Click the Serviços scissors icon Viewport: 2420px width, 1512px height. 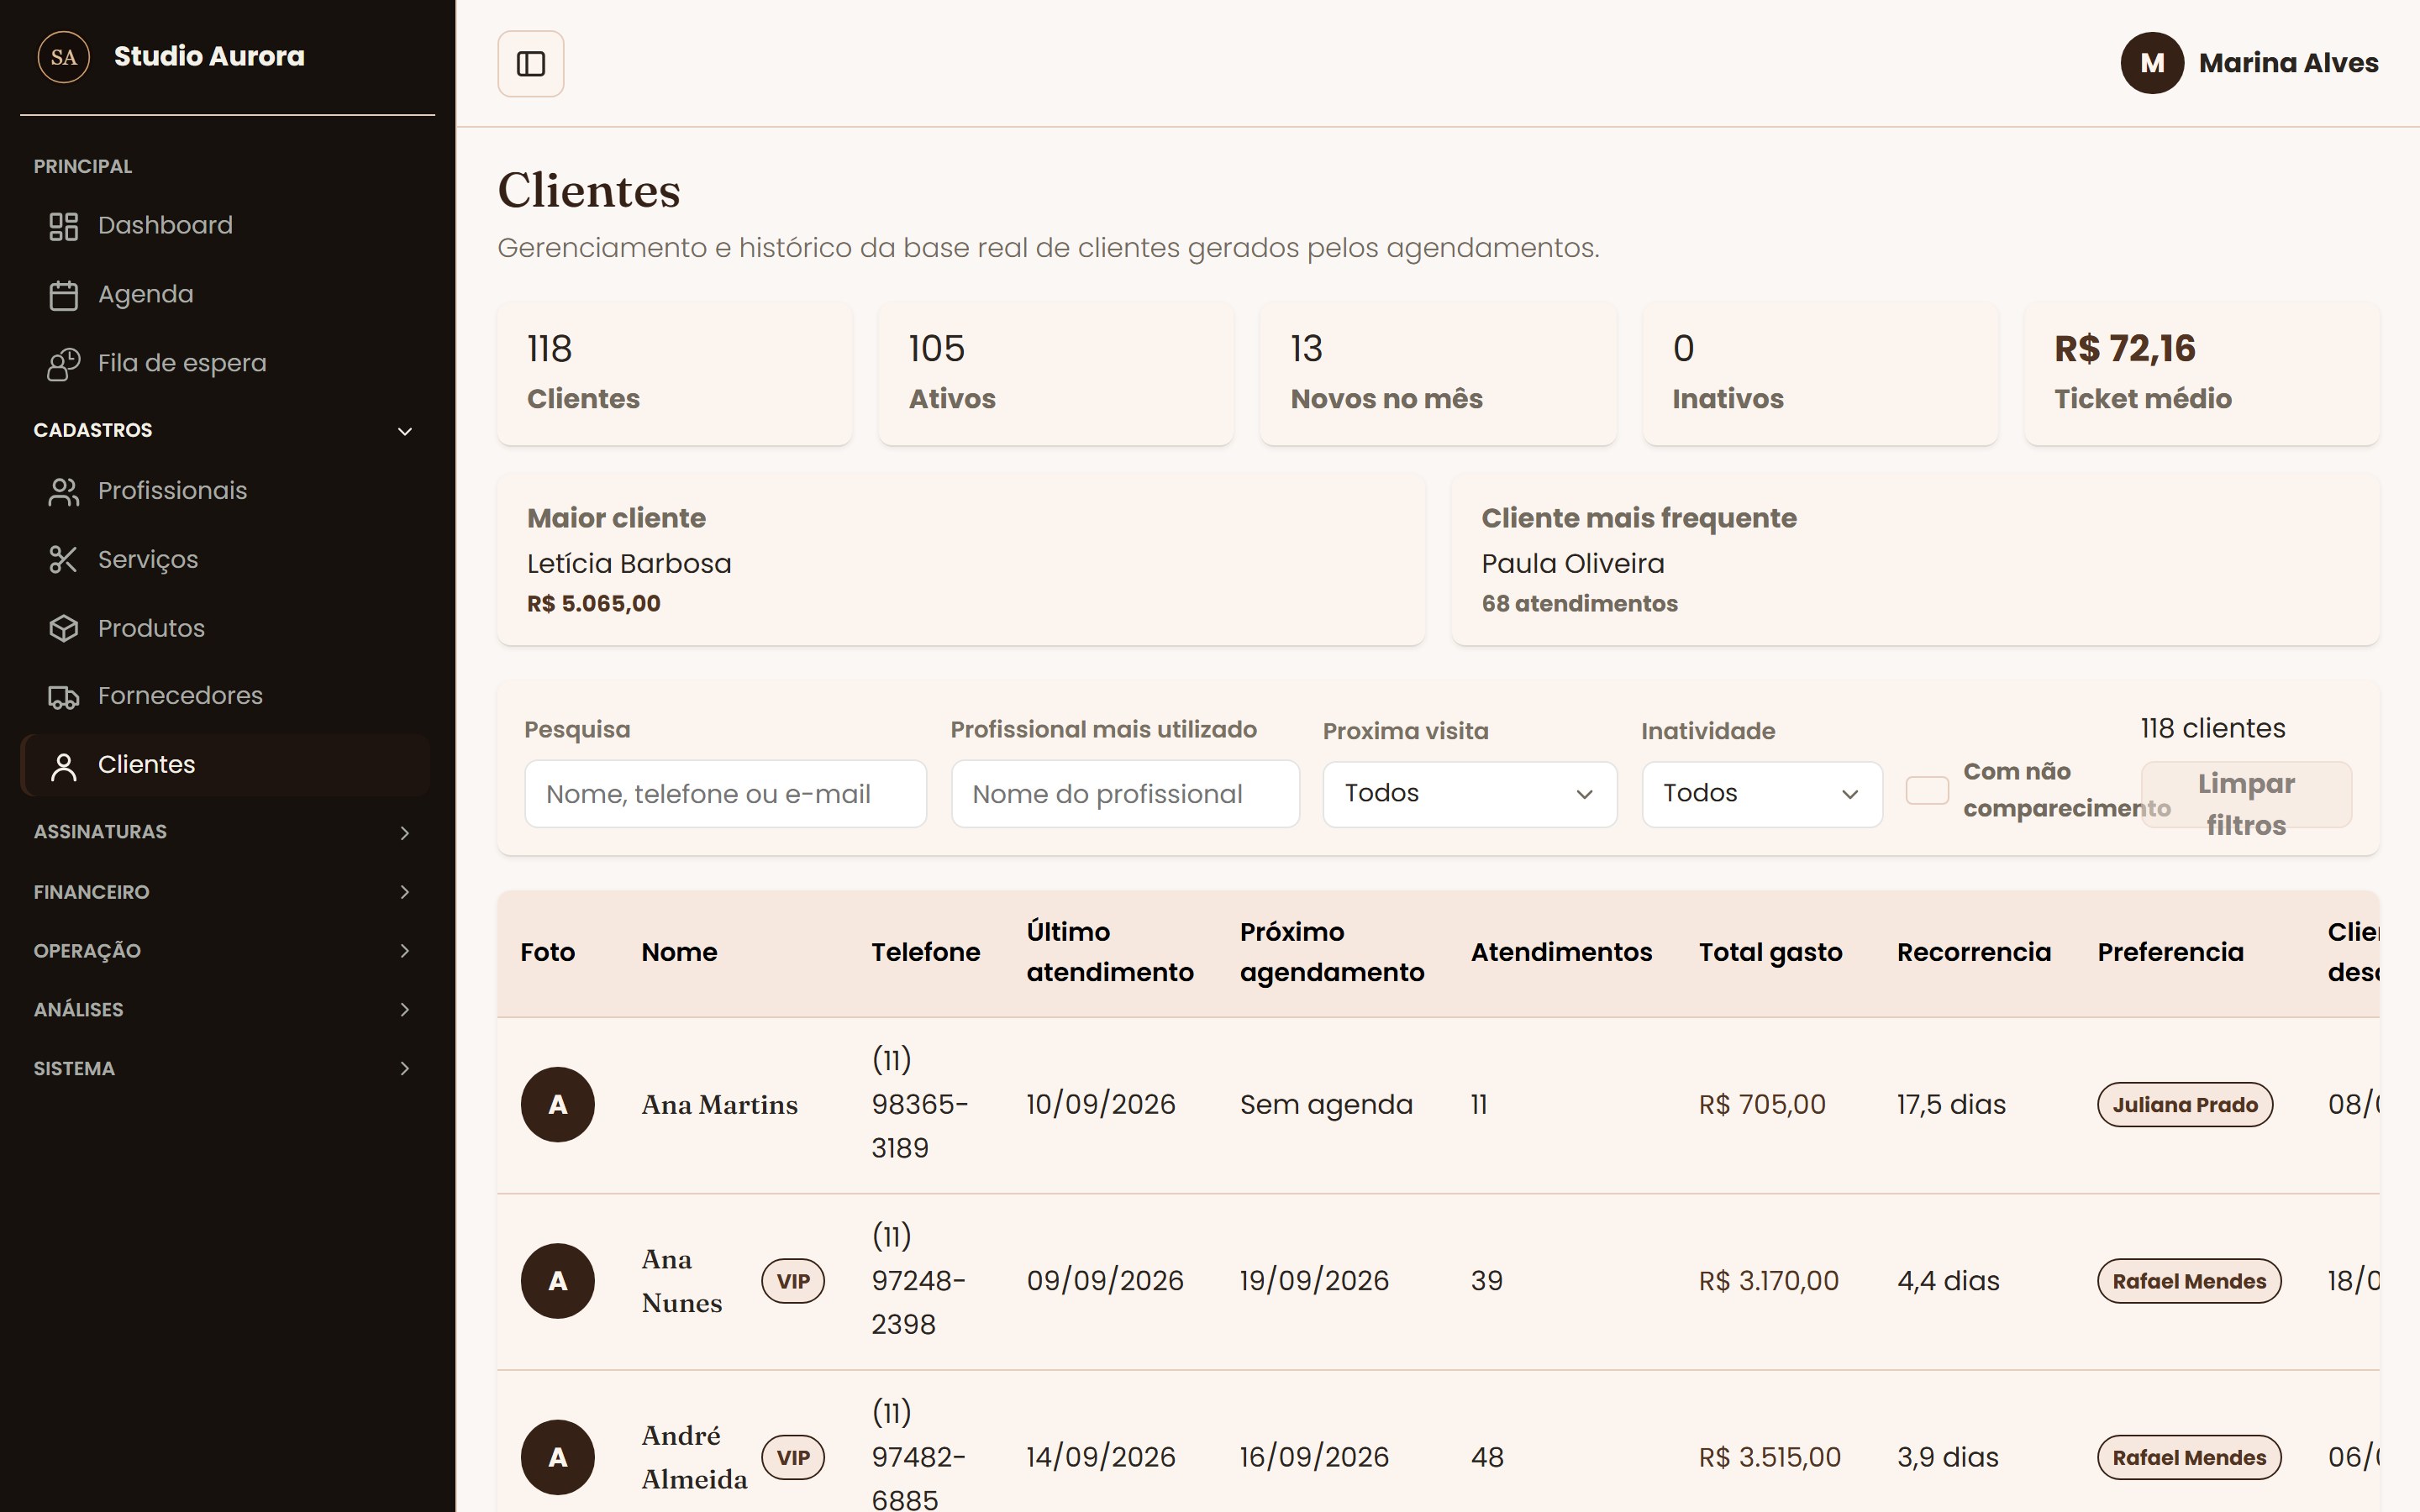coord(63,560)
